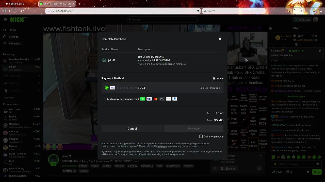Close the HEREISNEGAN user card
The height and width of the screenshot is (182, 325).
[x=261, y=156]
